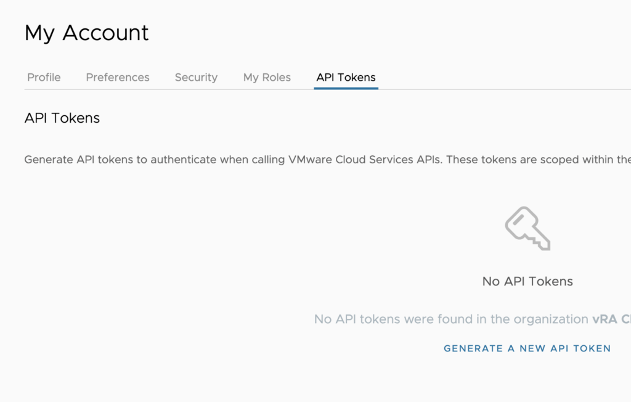This screenshot has width=631, height=402.
Task: Click the word 'GENERATE' in the token link
Action: pyautogui.click(x=473, y=348)
